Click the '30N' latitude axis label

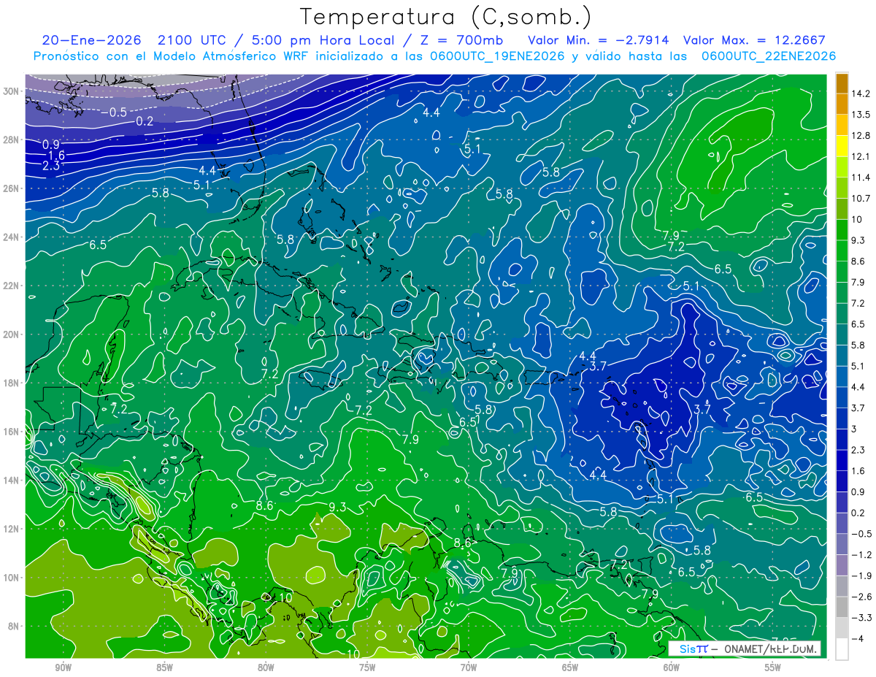click(x=12, y=91)
